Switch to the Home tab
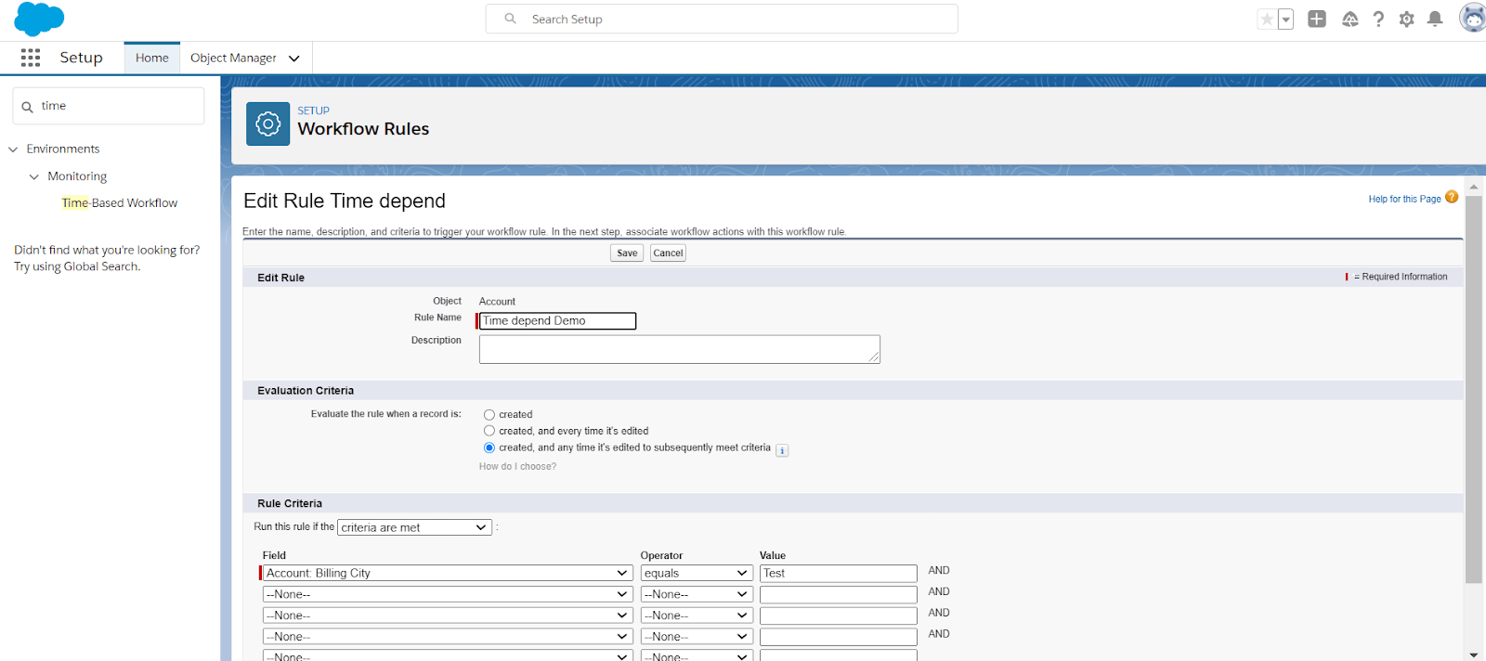This screenshot has width=1486, height=661. [152, 58]
